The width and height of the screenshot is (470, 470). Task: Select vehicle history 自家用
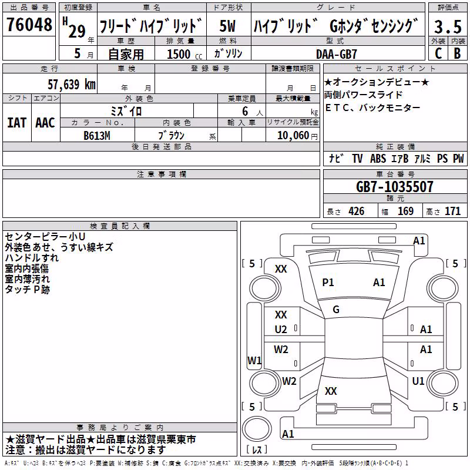(x=126, y=54)
